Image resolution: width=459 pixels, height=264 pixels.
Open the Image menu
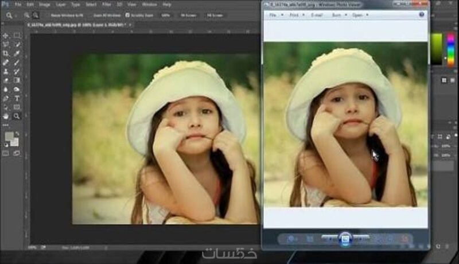click(45, 5)
